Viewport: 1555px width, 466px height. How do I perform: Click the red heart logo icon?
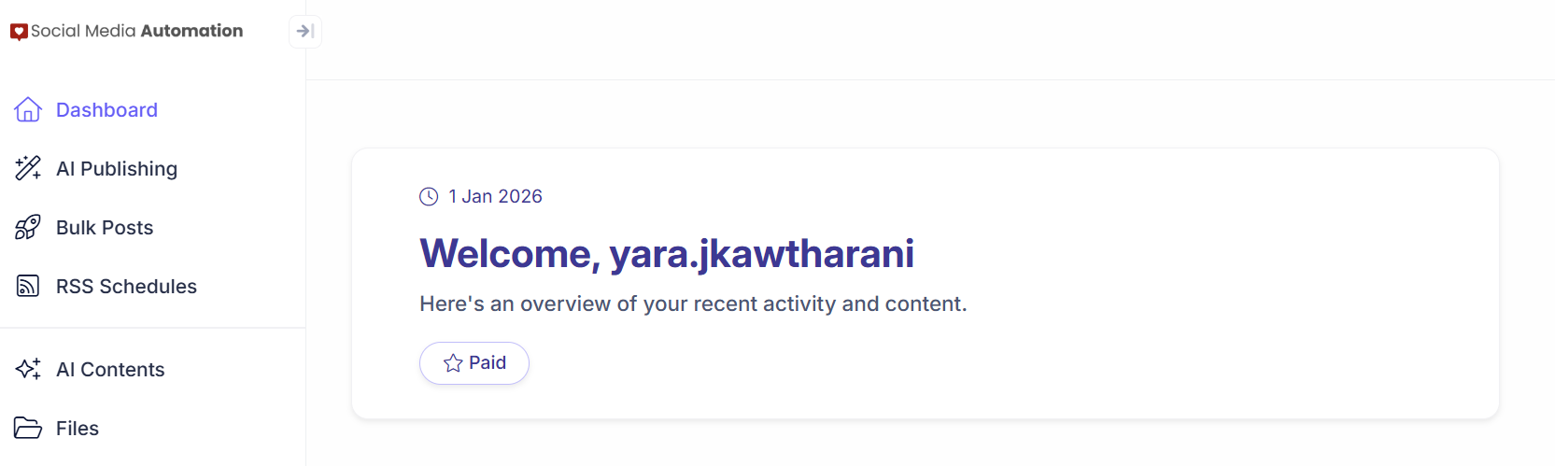click(19, 32)
